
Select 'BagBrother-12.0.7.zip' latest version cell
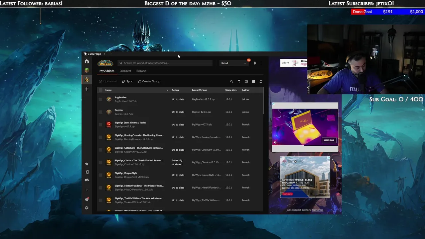click(203, 99)
